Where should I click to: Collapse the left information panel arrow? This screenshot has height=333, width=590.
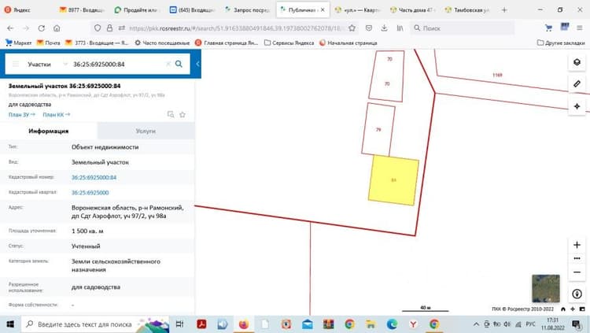point(197,64)
